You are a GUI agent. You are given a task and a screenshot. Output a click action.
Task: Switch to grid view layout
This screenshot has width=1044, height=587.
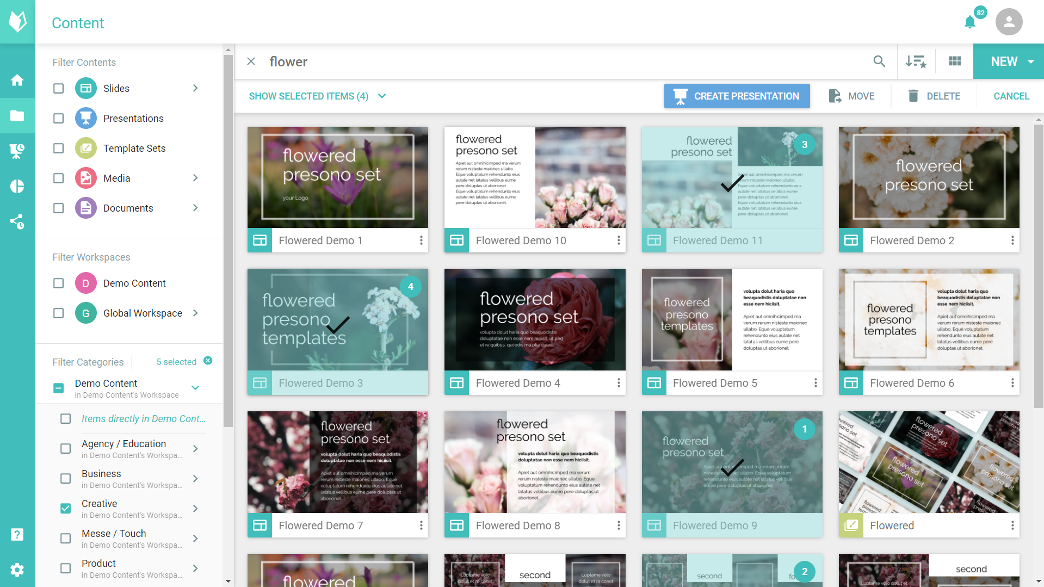tap(955, 61)
